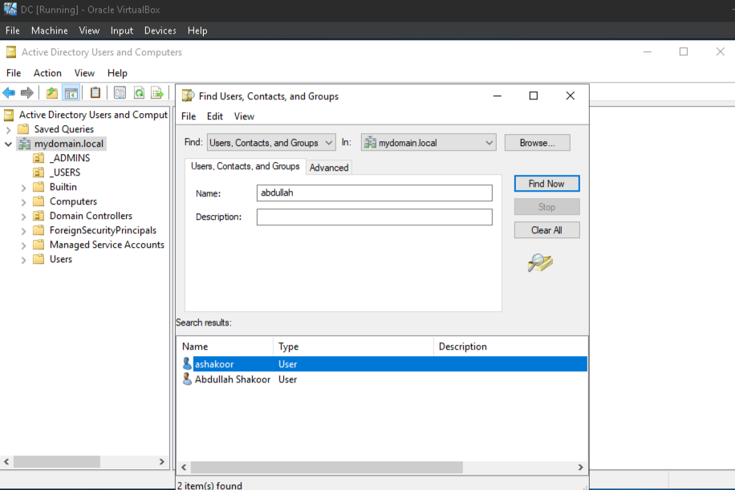Click the ashakoor user icon

pyautogui.click(x=187, y=363)
